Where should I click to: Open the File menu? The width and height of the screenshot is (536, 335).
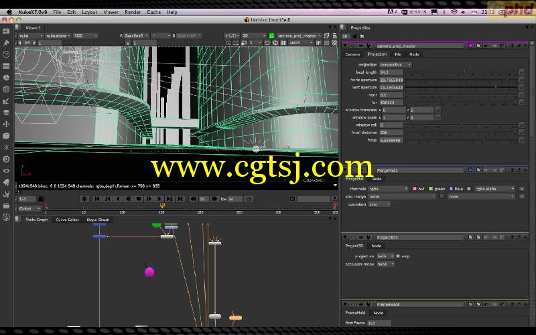[57, 12]
